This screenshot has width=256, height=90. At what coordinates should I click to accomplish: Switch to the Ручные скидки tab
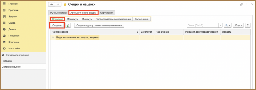point(58,13)
